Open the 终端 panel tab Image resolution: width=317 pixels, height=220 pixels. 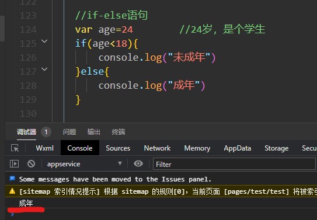coord(119,132)
